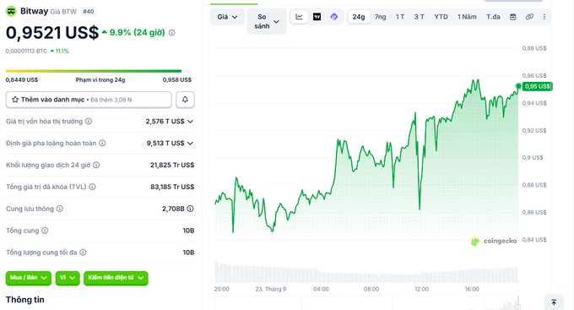
Task: Open info icon next to 24 giờ change
Action: pos(171,33)
